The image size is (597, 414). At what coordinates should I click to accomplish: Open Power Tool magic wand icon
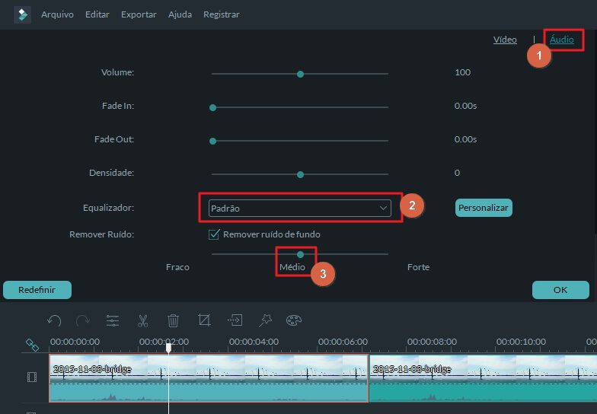click(265, 320)
